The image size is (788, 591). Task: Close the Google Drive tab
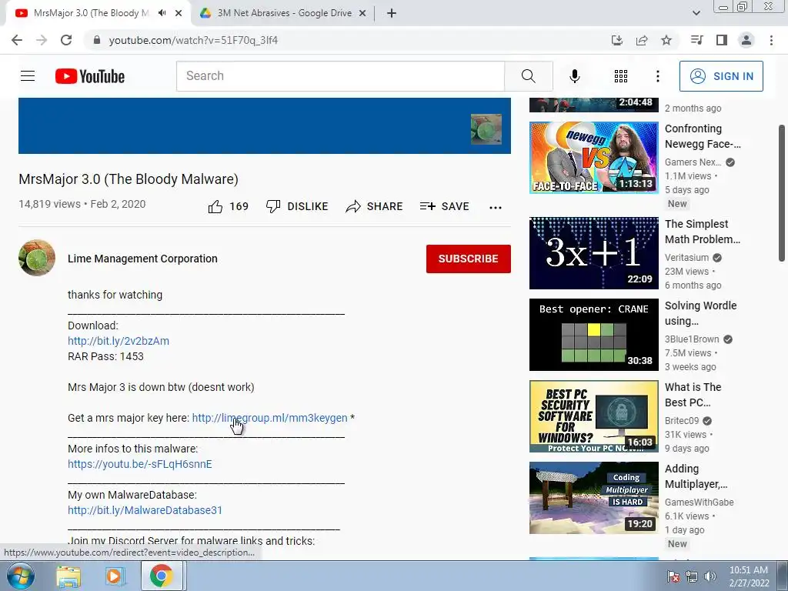click(x=362, y=13)
